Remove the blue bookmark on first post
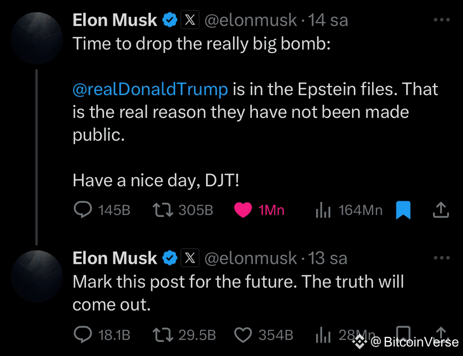 coord(403,210)
